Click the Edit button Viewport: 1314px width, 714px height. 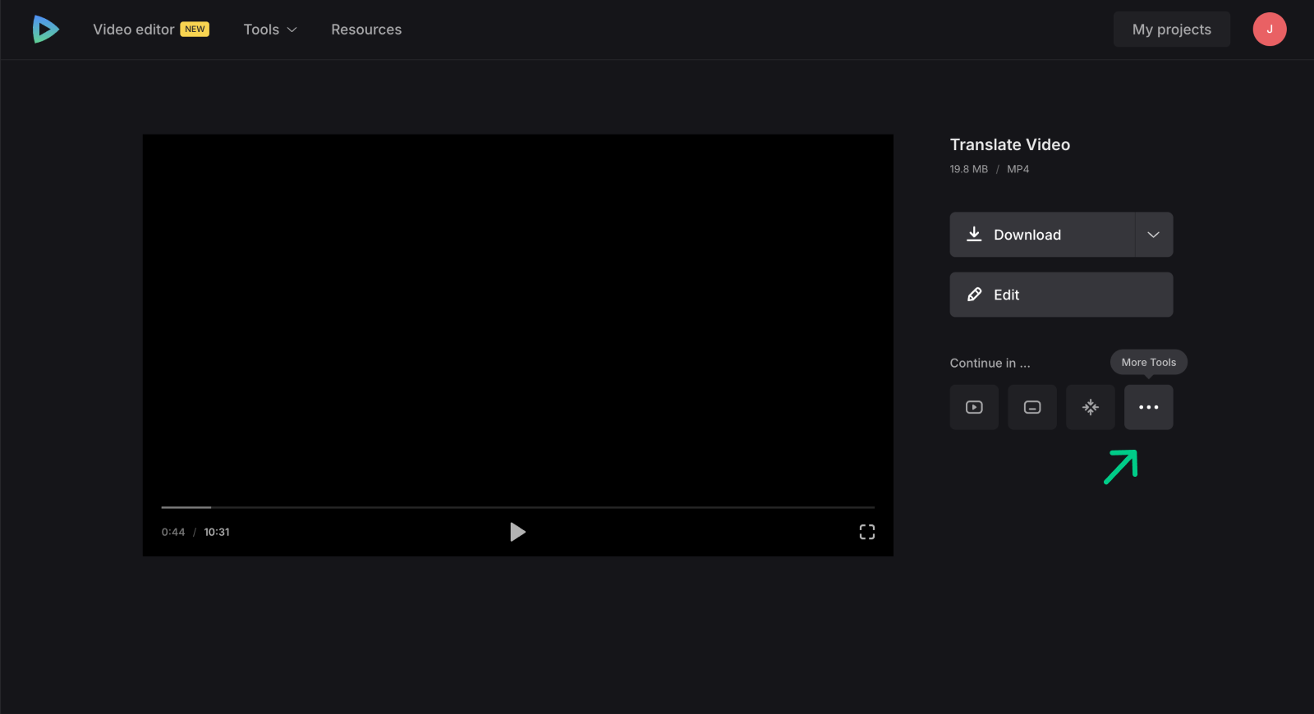pos(1061,295)
